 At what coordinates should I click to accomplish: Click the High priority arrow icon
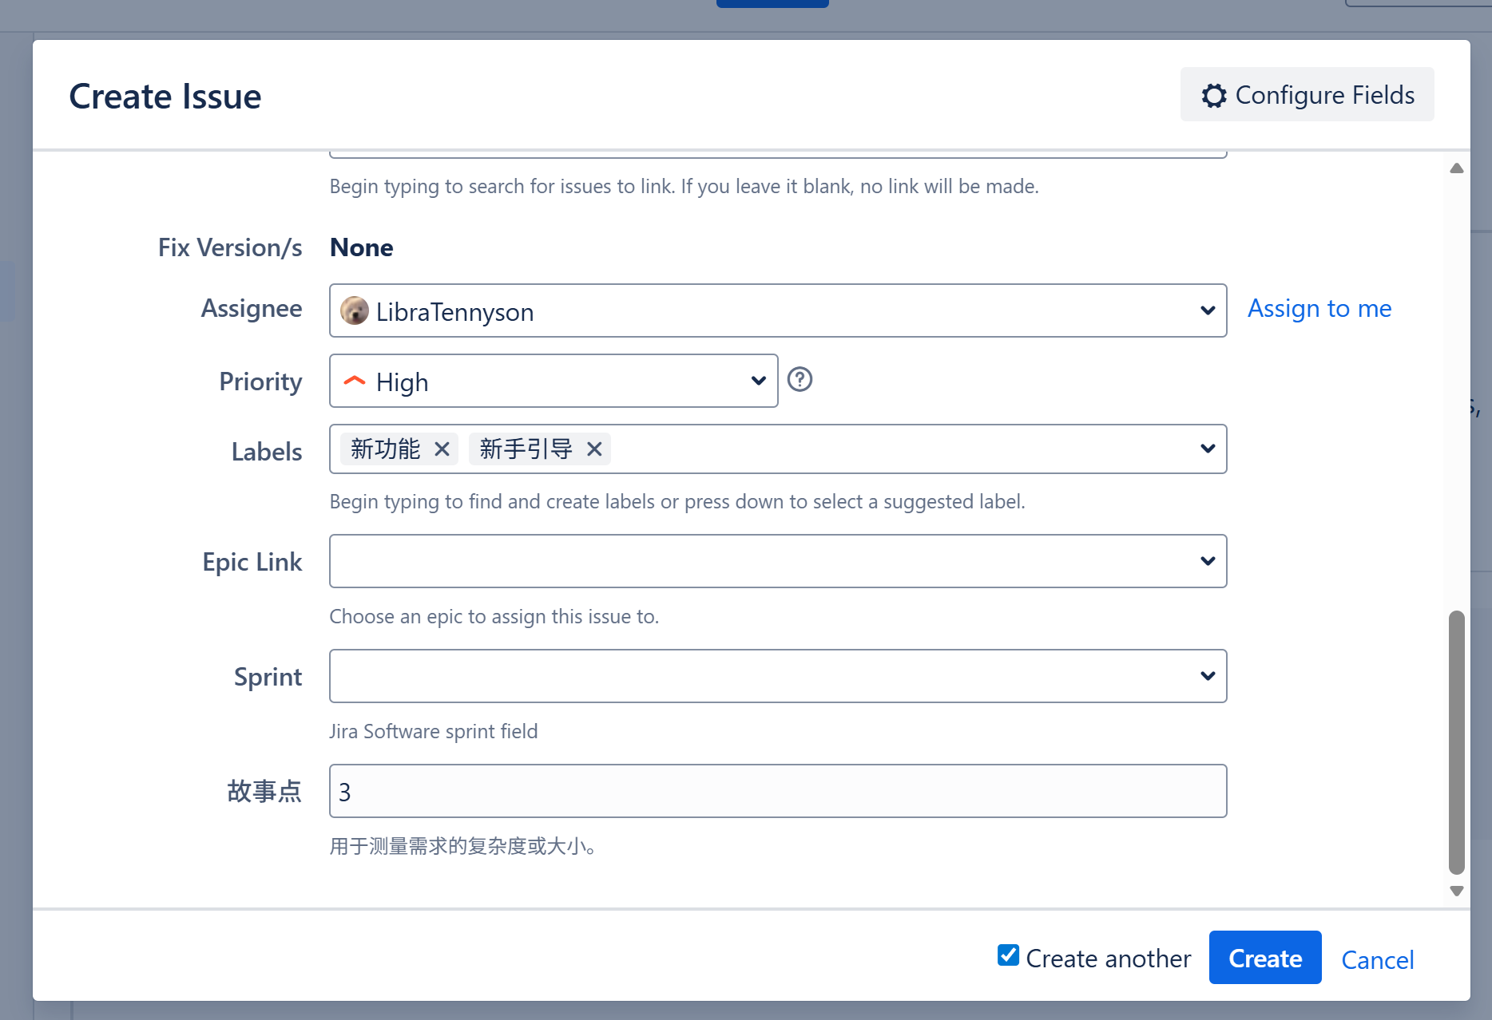tap(354, 382)
